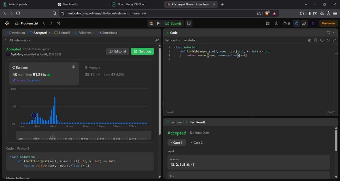The image size is (340, 181).
Task: Click the green Solution button
Action: (x=143, y=51)
